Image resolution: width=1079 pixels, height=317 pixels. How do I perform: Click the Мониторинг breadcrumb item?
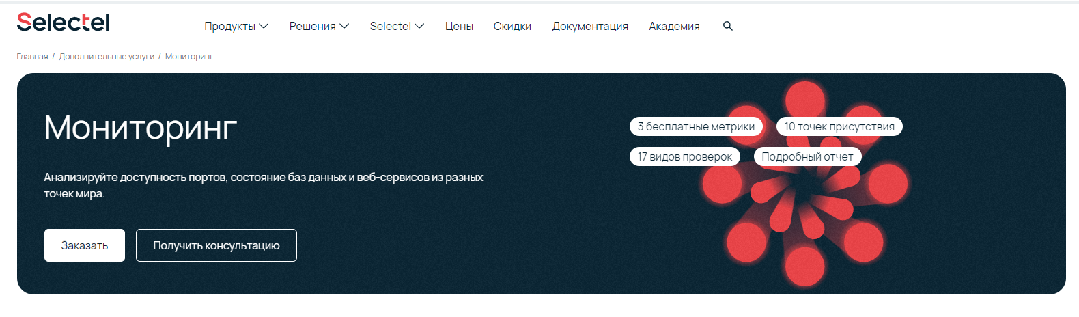click(189, 57)
